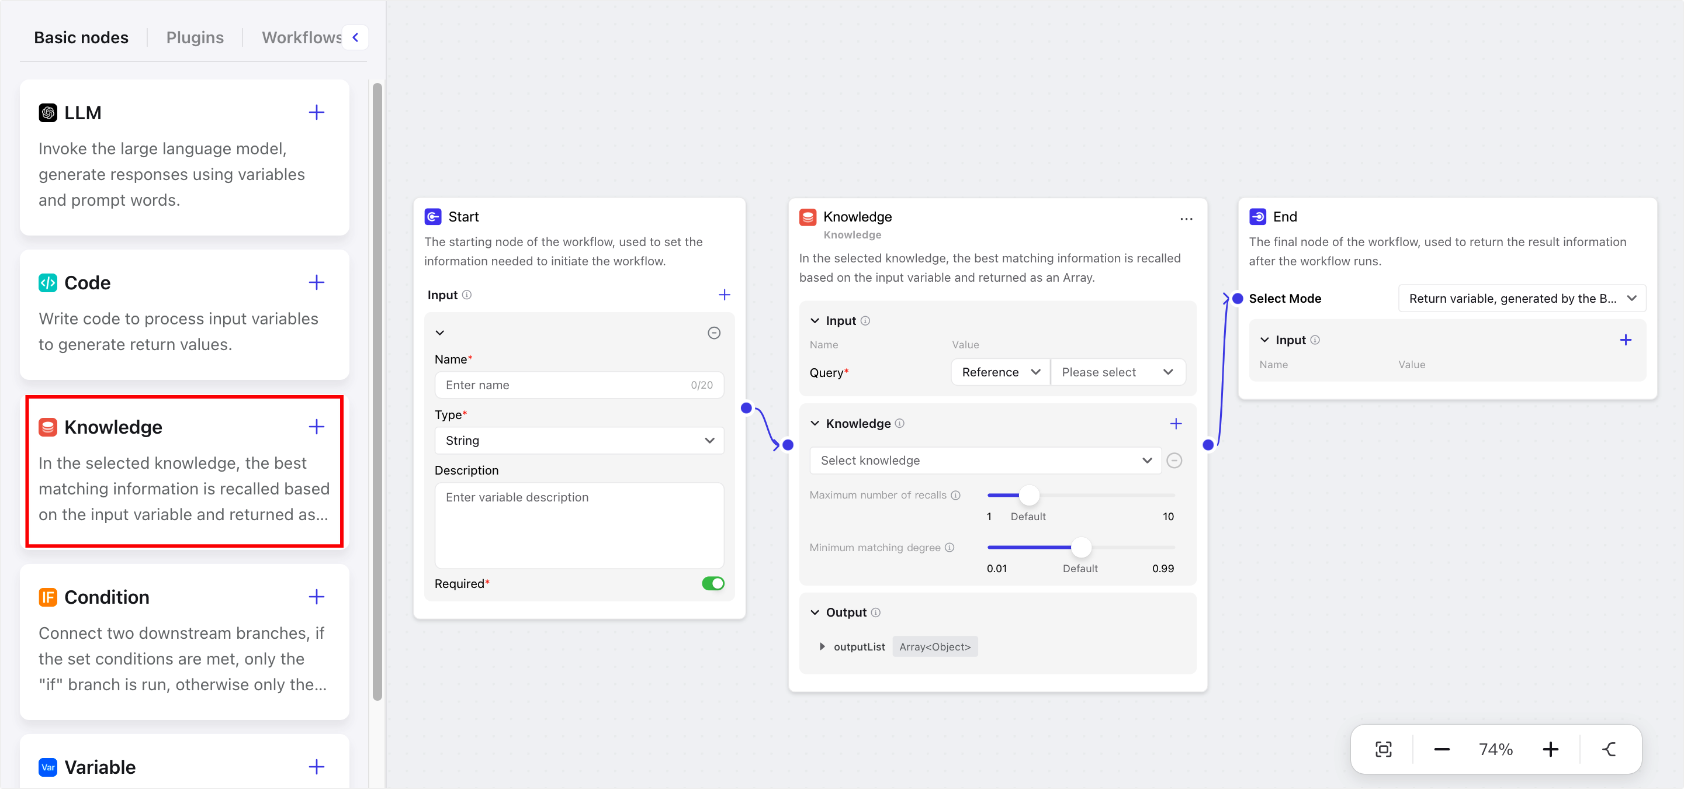Switch to the Plugins tab
1684x789 pixels.
[195, 38]
